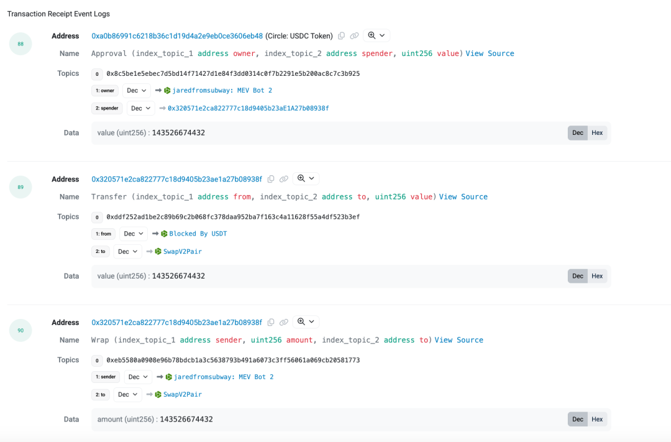Image resolution: width=671 pixels, height=442 pixels.
Task: Switch log 89 data to Hex
Action: [x=597, y=276]
